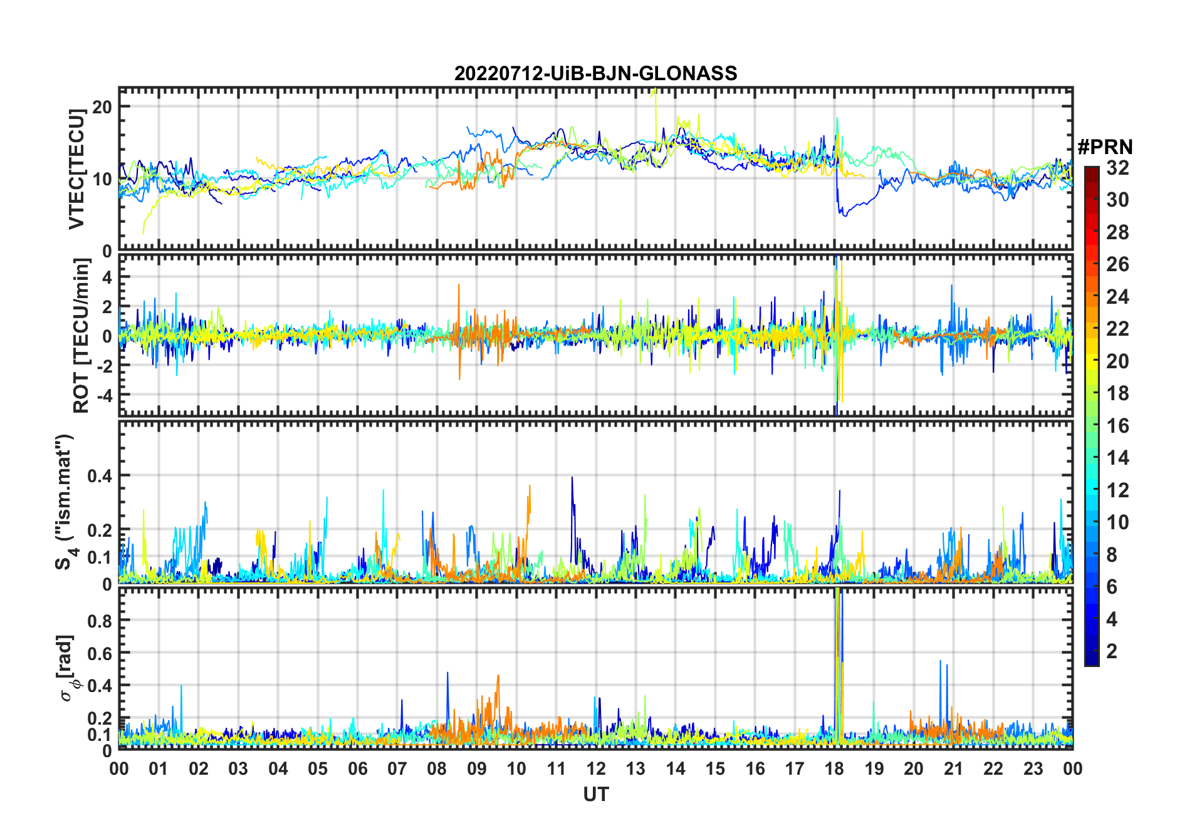The height and width of the screenshot is (833, 1192).
Task: Select UT axis hour label 05
Action: (318, 768)
